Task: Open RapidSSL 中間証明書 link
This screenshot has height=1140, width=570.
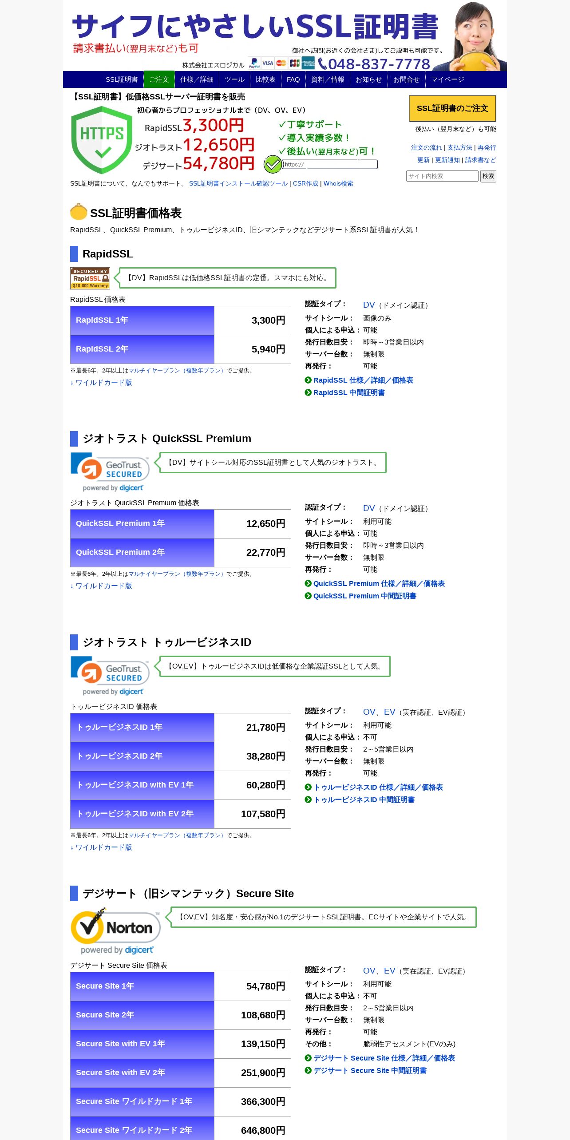Action: click(x=349, y=393)
